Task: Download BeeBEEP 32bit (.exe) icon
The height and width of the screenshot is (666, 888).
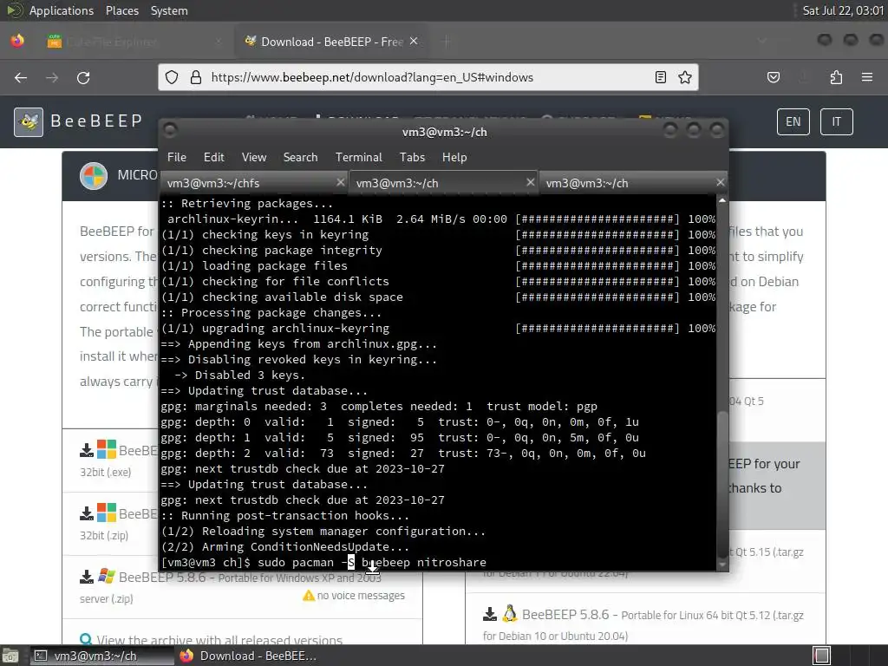Action: click(86, 450)
